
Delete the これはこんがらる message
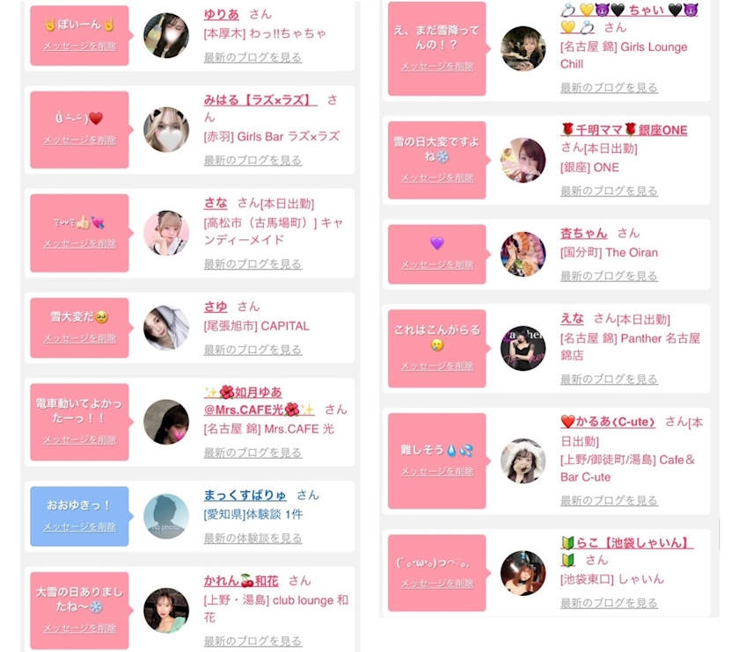click(x=437, y=366)
